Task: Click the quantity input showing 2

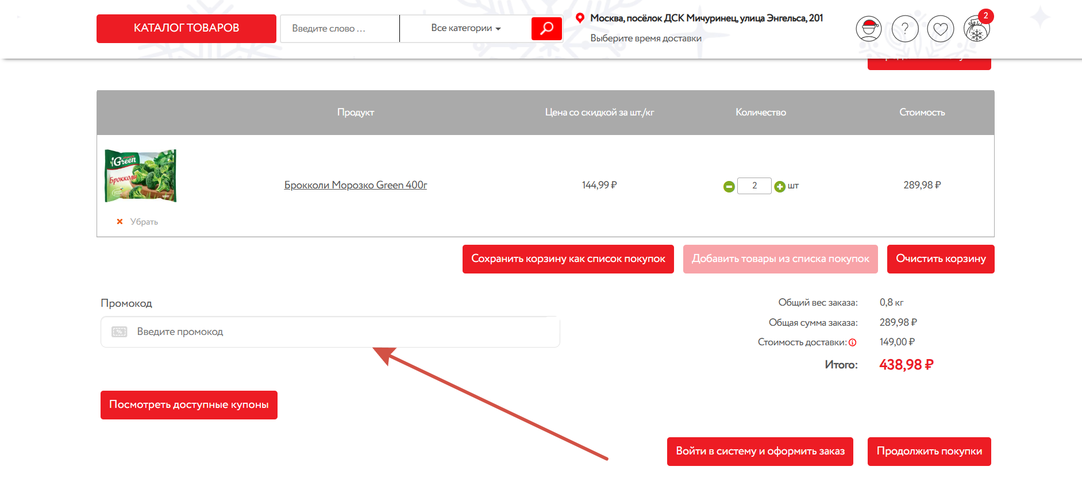Action: pos(754,186)
